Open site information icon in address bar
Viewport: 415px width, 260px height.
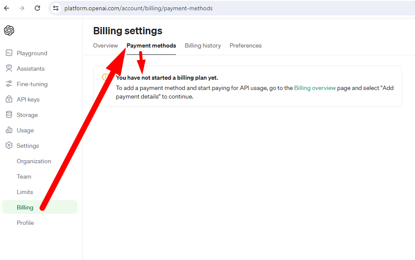point(56,8)
